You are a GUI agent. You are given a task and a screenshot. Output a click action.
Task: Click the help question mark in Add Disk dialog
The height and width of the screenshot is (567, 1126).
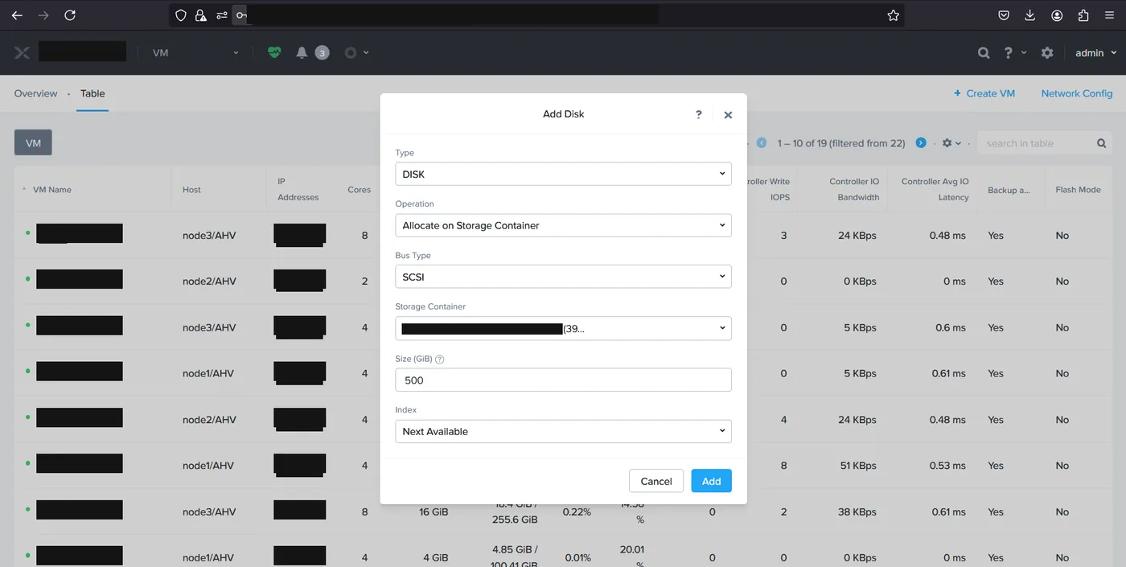coord(699,114)
